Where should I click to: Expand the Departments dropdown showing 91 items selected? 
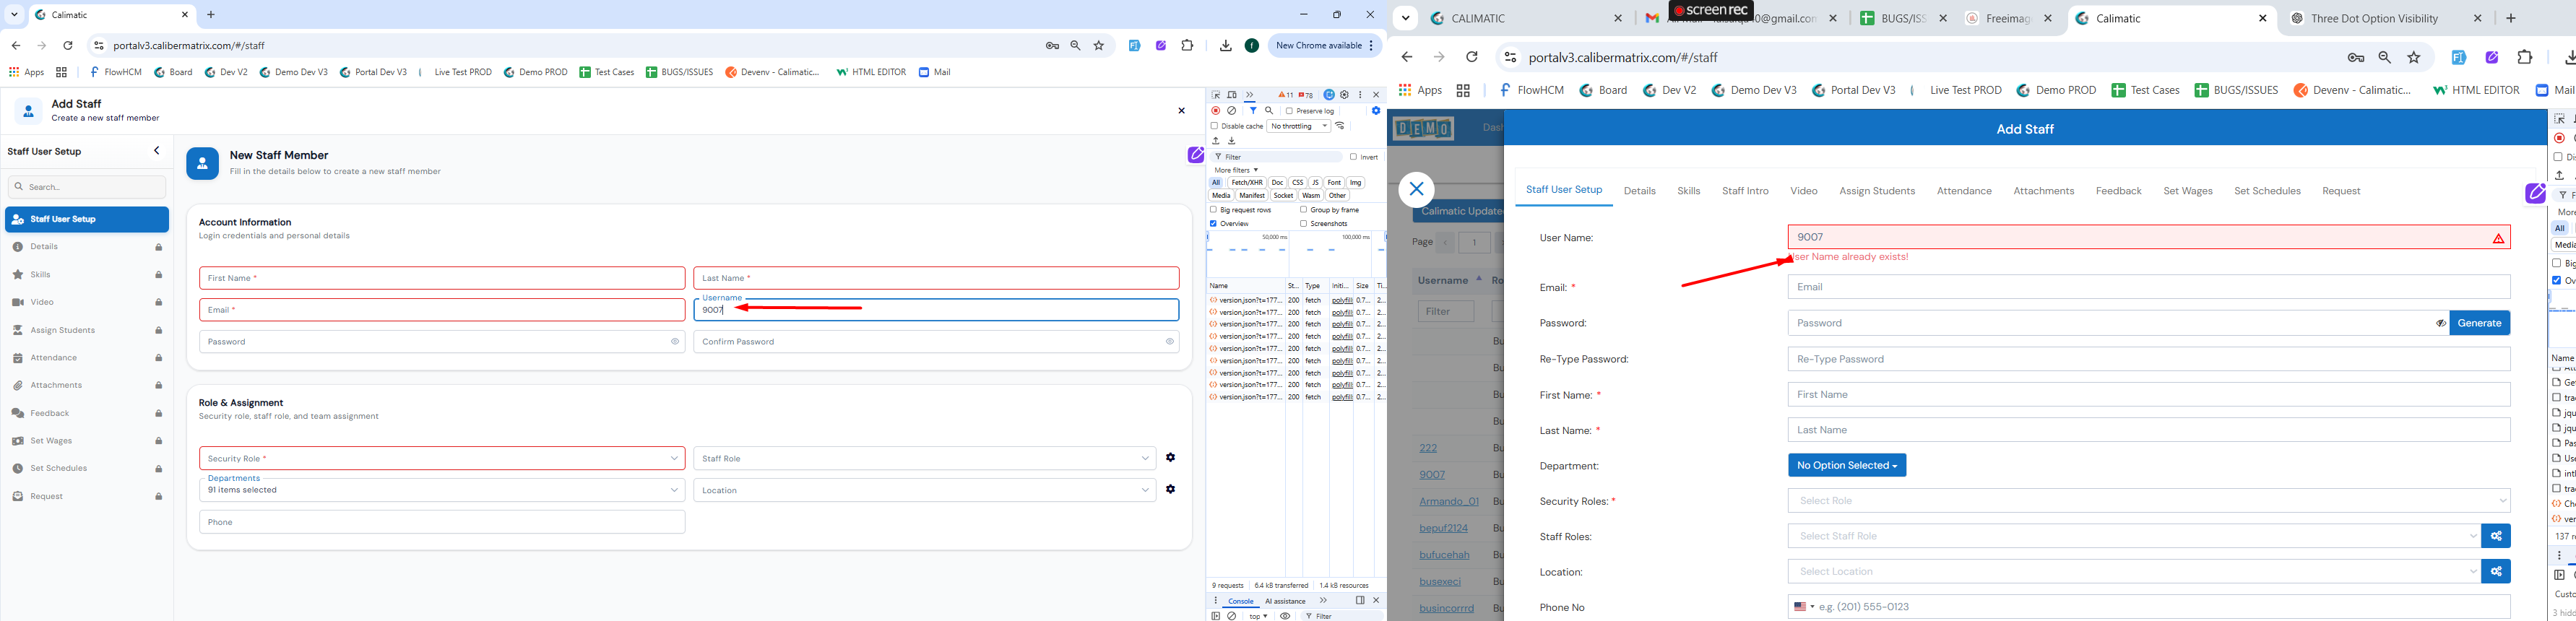coord(442,490)
